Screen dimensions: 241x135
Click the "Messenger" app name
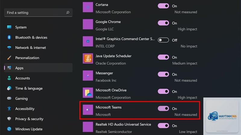[x=104, y=73]
